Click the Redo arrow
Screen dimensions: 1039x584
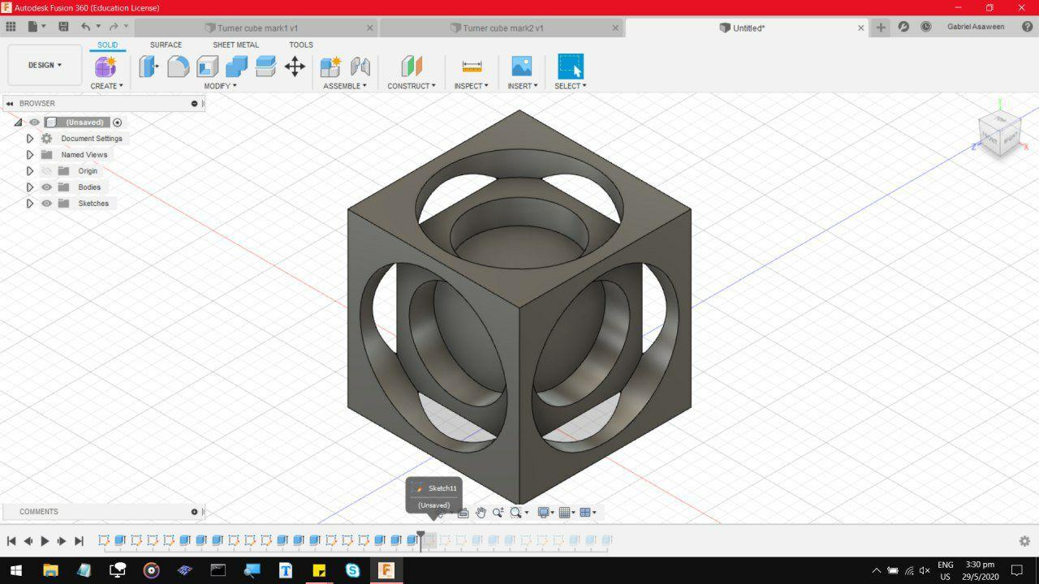click(x=114, y=27)
